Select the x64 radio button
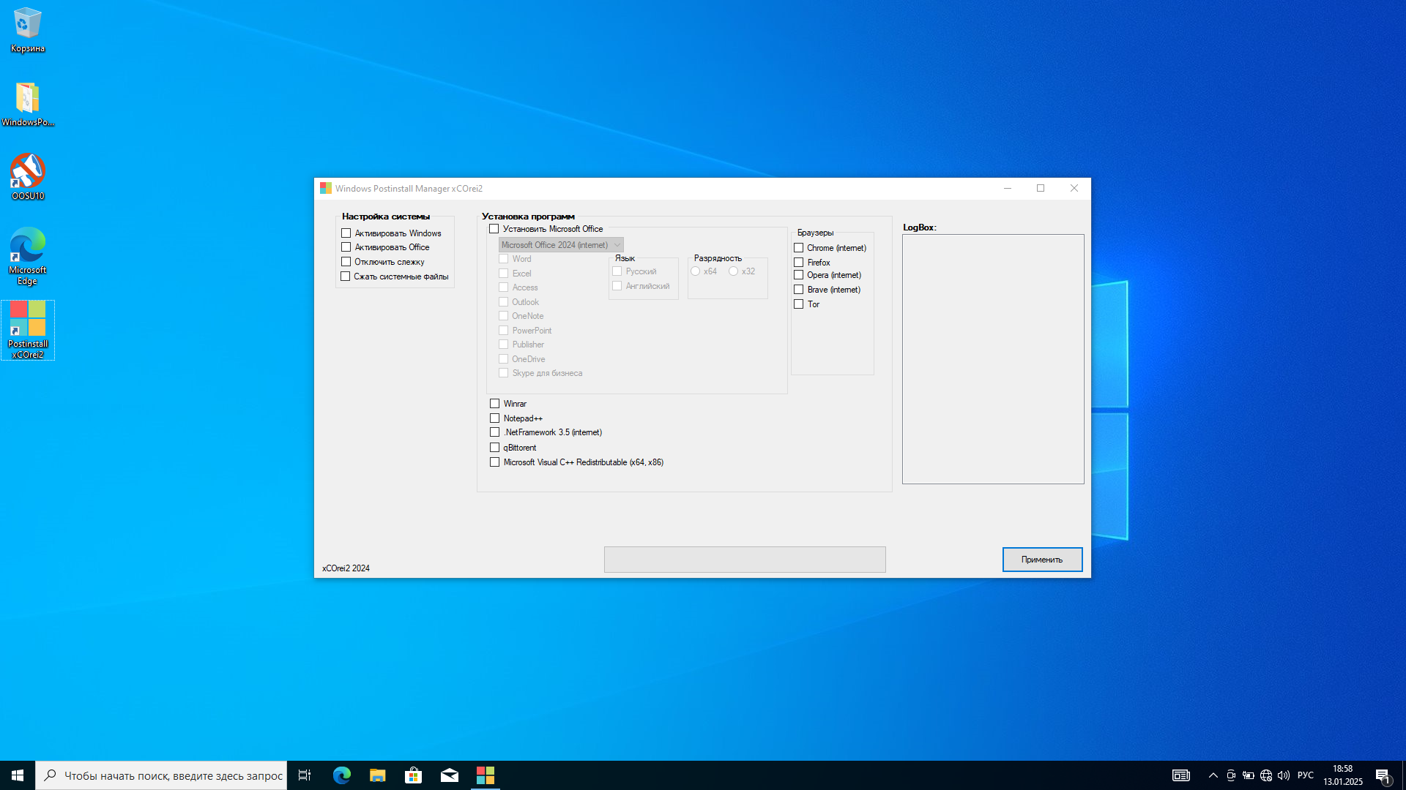 tap(696, 271)
